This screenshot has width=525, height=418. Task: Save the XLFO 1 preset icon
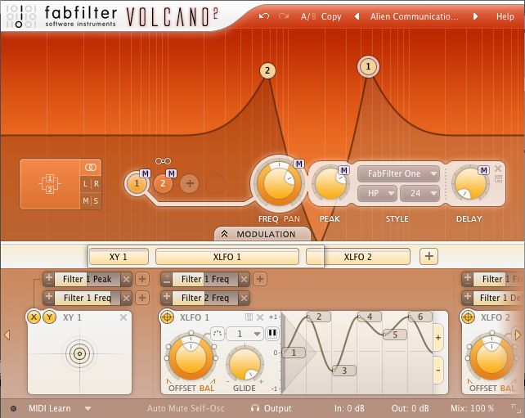(249, 317)
